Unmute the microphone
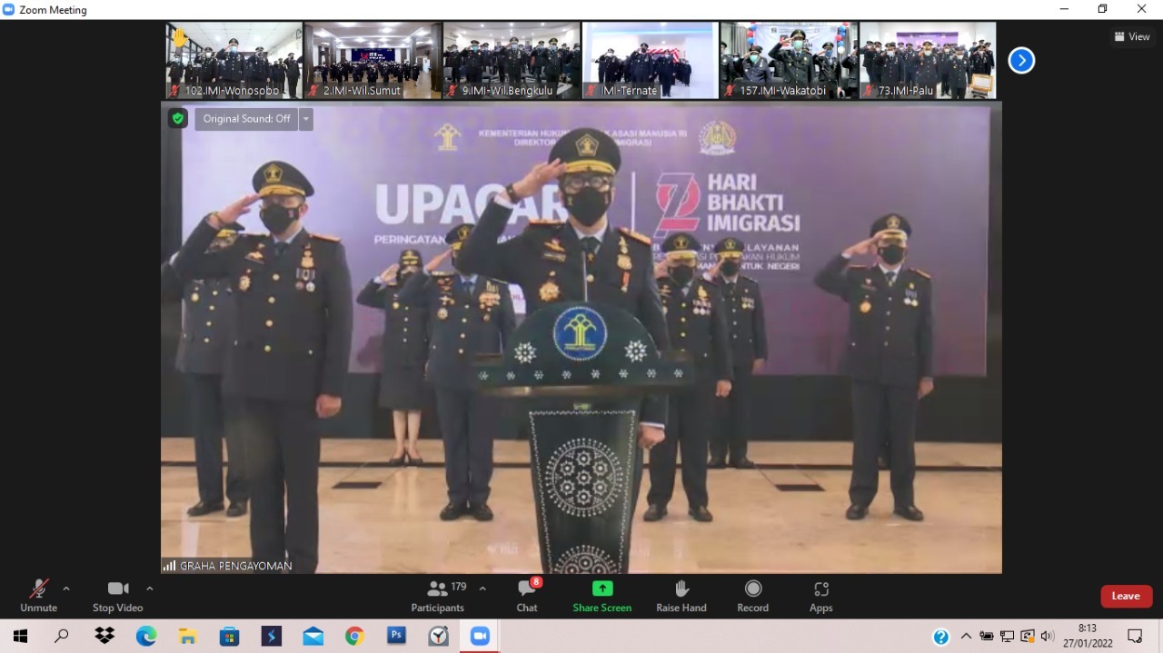This screenshot has height=653, width=1163. click(x=38, y=595)
